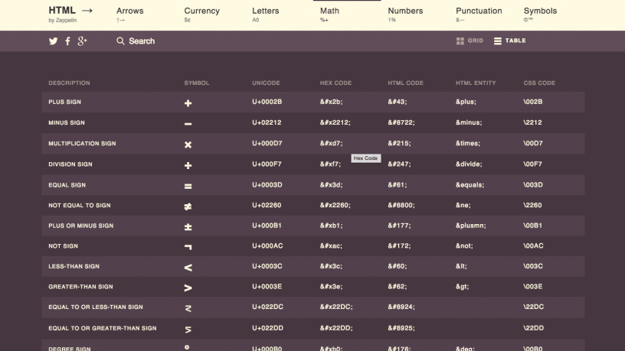Select the not equal to symbol glyph

pos(188,206)
